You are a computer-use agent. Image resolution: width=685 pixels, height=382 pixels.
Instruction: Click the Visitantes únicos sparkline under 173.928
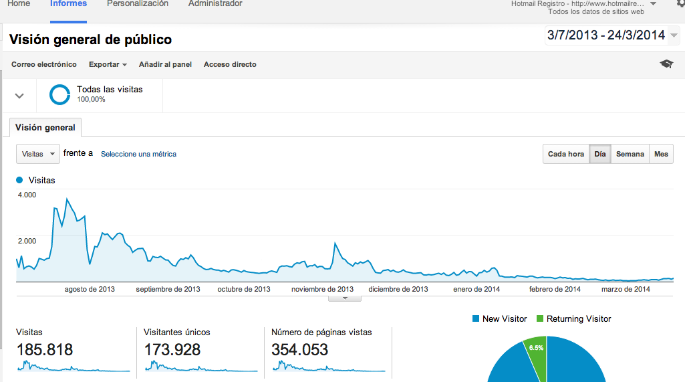201,366
